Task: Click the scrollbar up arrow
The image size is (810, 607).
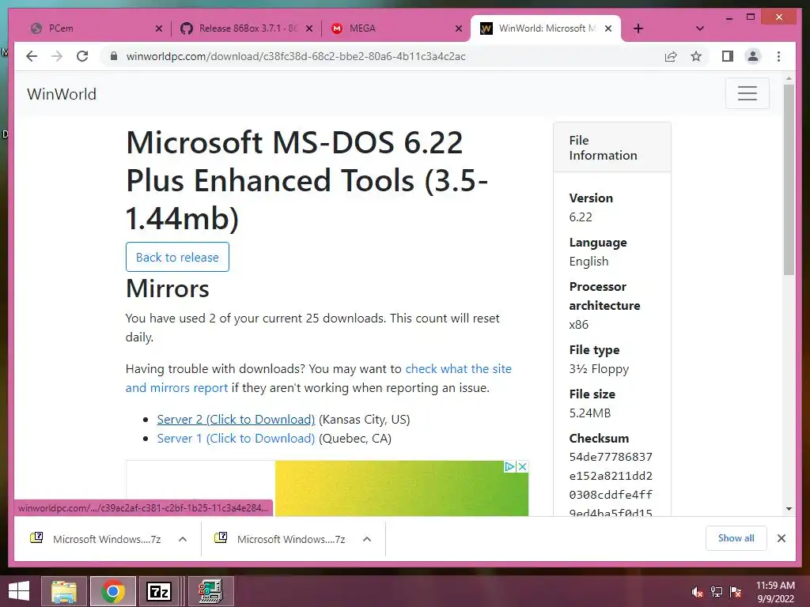Action: coord(789,79)
